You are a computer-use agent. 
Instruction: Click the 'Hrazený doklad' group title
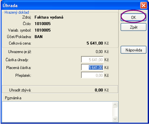point(17,12)
